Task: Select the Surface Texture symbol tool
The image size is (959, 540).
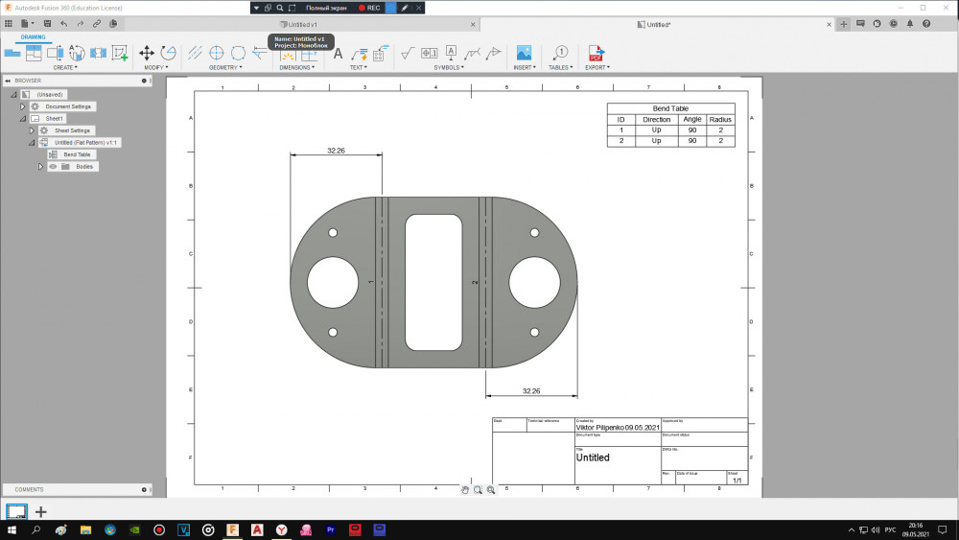Action: click(407, 53)
